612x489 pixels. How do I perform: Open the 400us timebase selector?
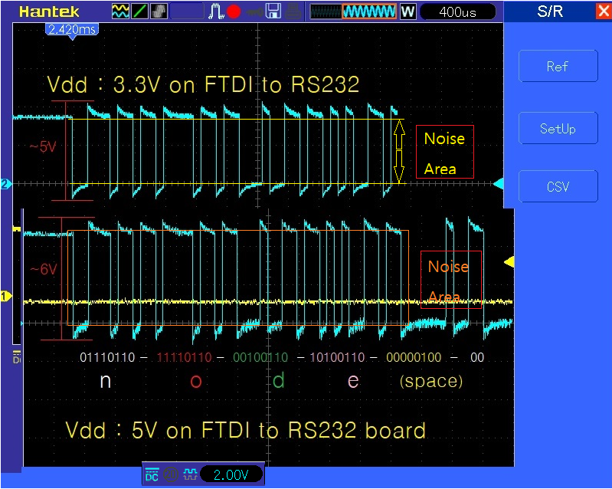(458, 11)
